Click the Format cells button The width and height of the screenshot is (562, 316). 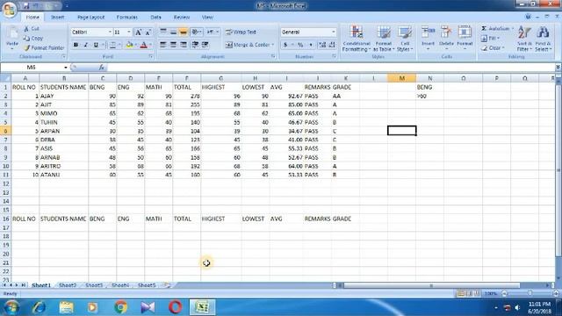[x=465, y=38]
